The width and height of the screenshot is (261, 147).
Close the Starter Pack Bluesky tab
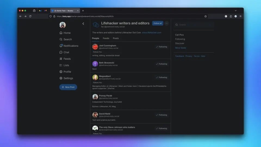click(x=78, y=11)
